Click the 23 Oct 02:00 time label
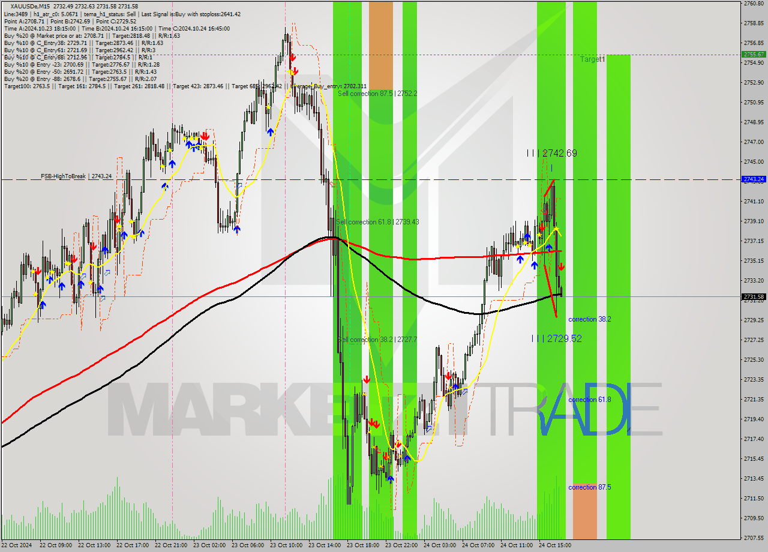Viewport: 768px width, 552px height. 209,545
